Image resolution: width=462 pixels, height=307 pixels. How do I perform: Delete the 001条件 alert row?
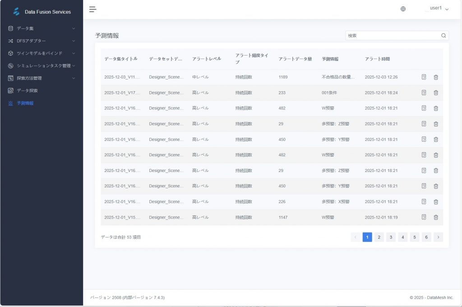point(436,93)
